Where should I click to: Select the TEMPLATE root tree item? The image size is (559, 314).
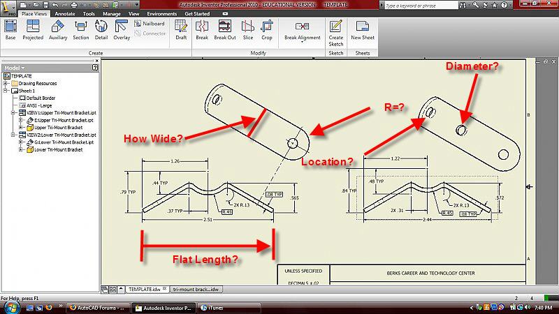coord(18,76)
